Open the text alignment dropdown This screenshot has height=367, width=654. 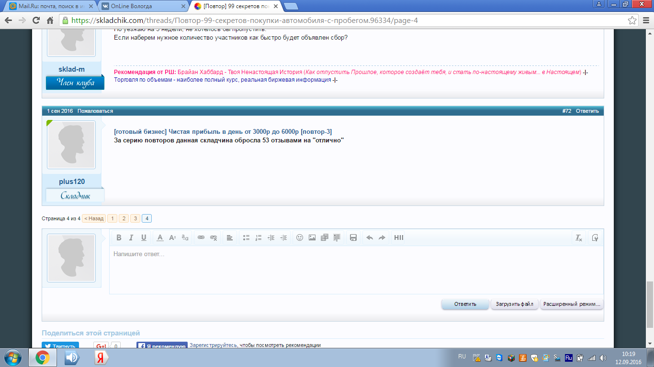point(230,237)
